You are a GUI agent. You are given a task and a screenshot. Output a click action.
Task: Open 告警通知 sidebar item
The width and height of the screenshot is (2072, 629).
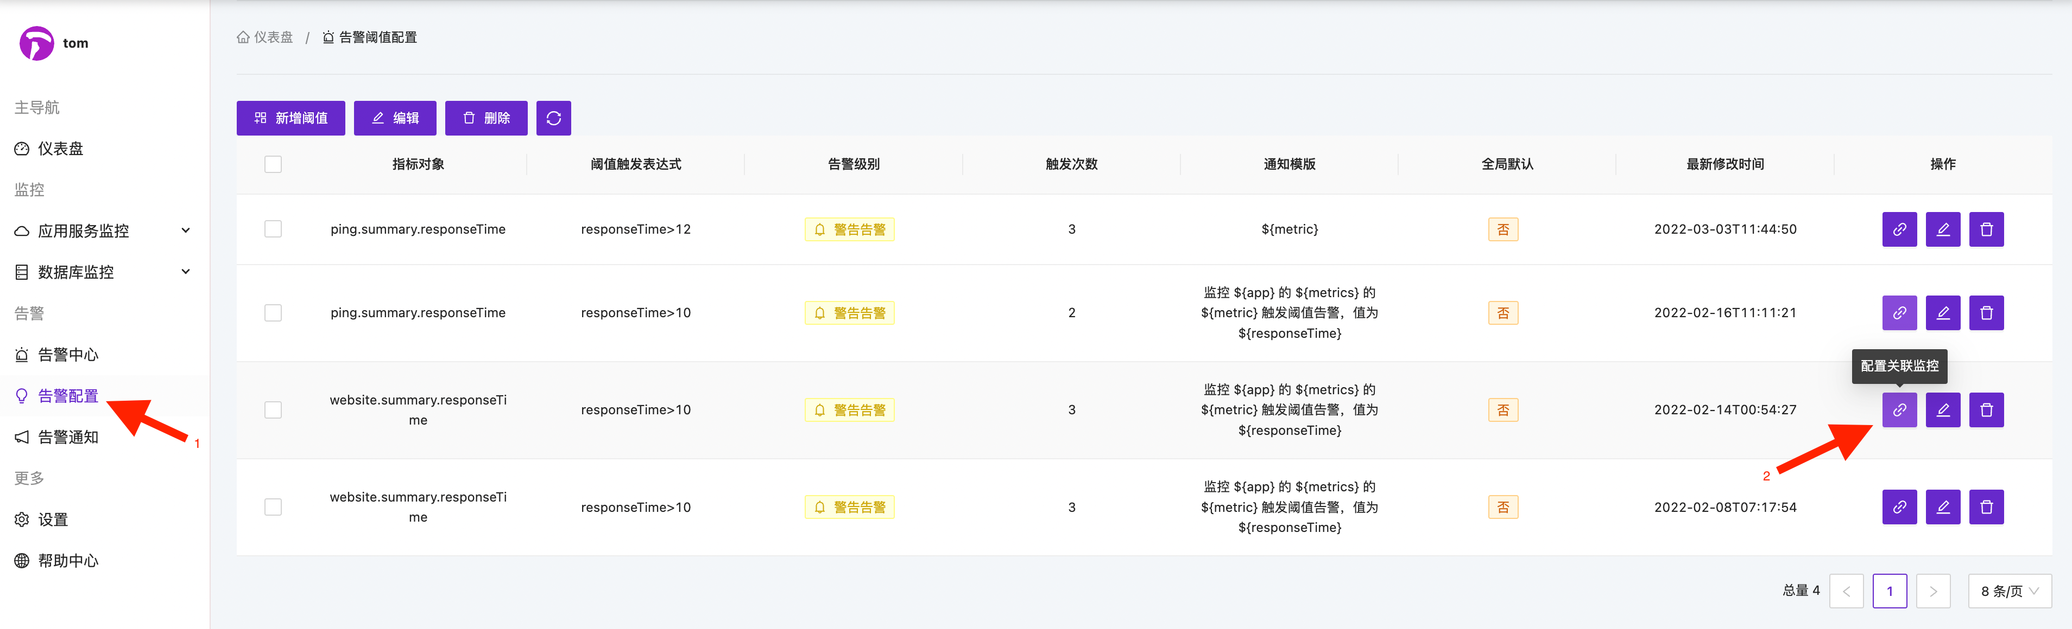[67, 437]
